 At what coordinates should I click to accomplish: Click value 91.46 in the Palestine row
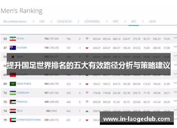pyautogui.click(x=116, y=102)
